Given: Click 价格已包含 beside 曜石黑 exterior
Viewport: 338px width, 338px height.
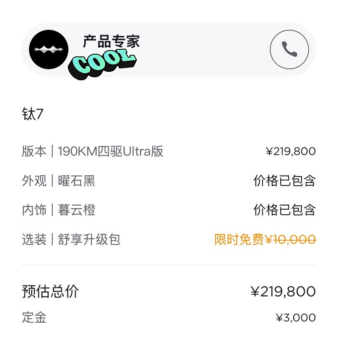Looking at the screenshot, I should pyautogui.click(x=284, y=181).
